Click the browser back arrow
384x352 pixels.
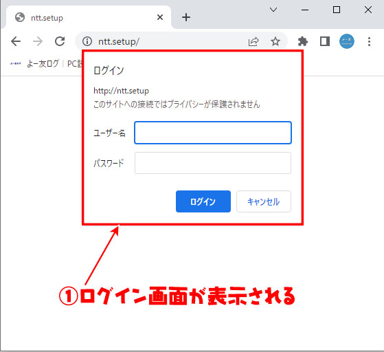16,41
